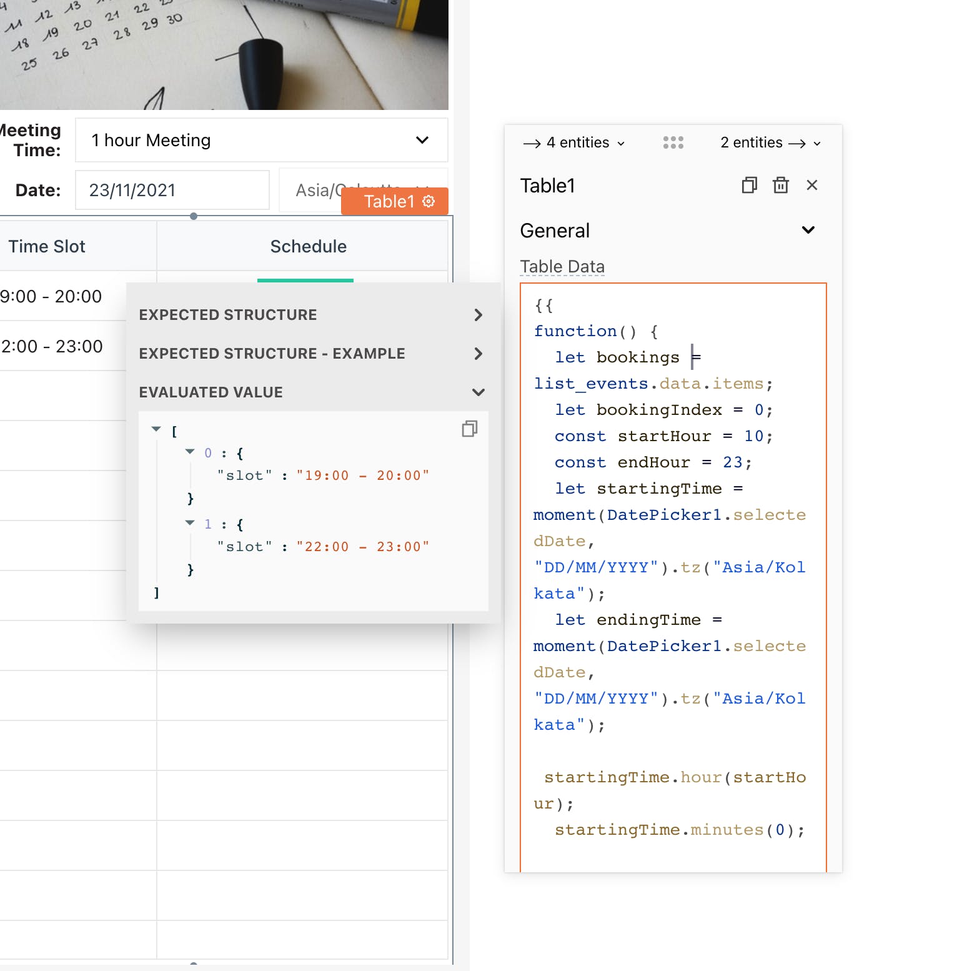Close the Table1 property pane
This screenshot has width=972, height=971.
pyautogui.click(x=811, y=186)
